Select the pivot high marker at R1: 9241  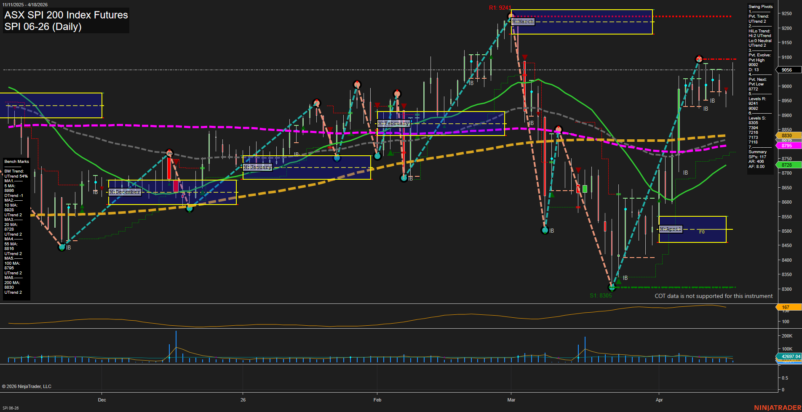511,15
